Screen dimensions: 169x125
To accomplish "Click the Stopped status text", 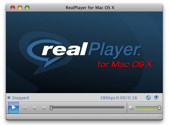I will coord(20,98).
